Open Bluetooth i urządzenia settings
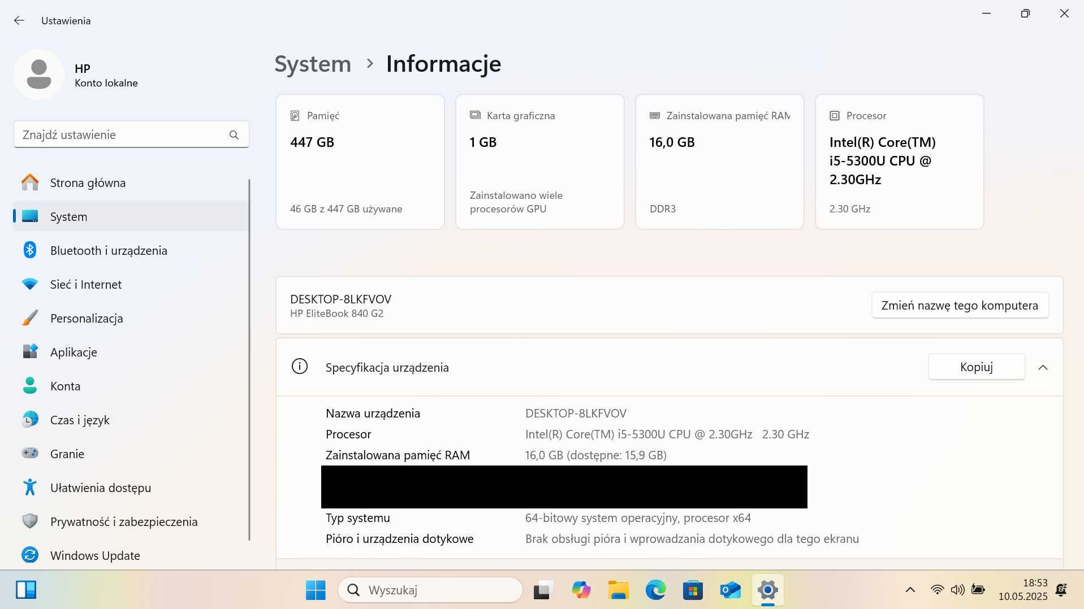Viewport: 1084px width, 609px height. (x=131, y=250)
